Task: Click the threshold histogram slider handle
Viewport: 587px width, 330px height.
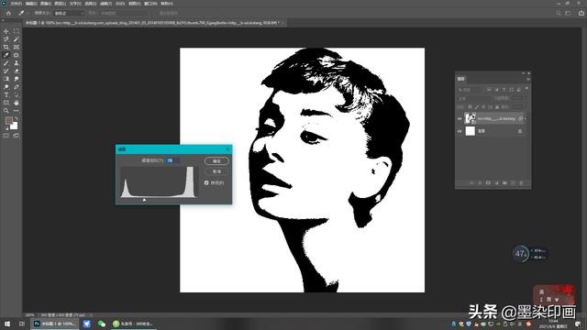Action: [x=145, y=200]
